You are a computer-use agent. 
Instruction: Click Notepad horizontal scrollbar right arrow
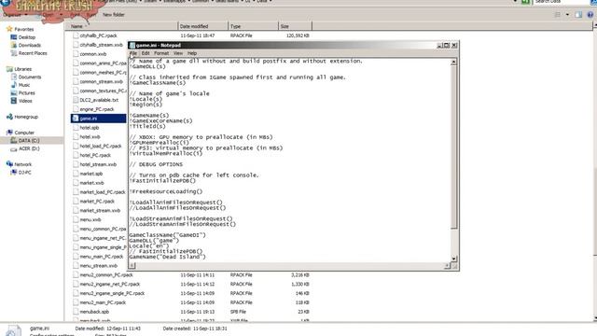click(448, 265)
